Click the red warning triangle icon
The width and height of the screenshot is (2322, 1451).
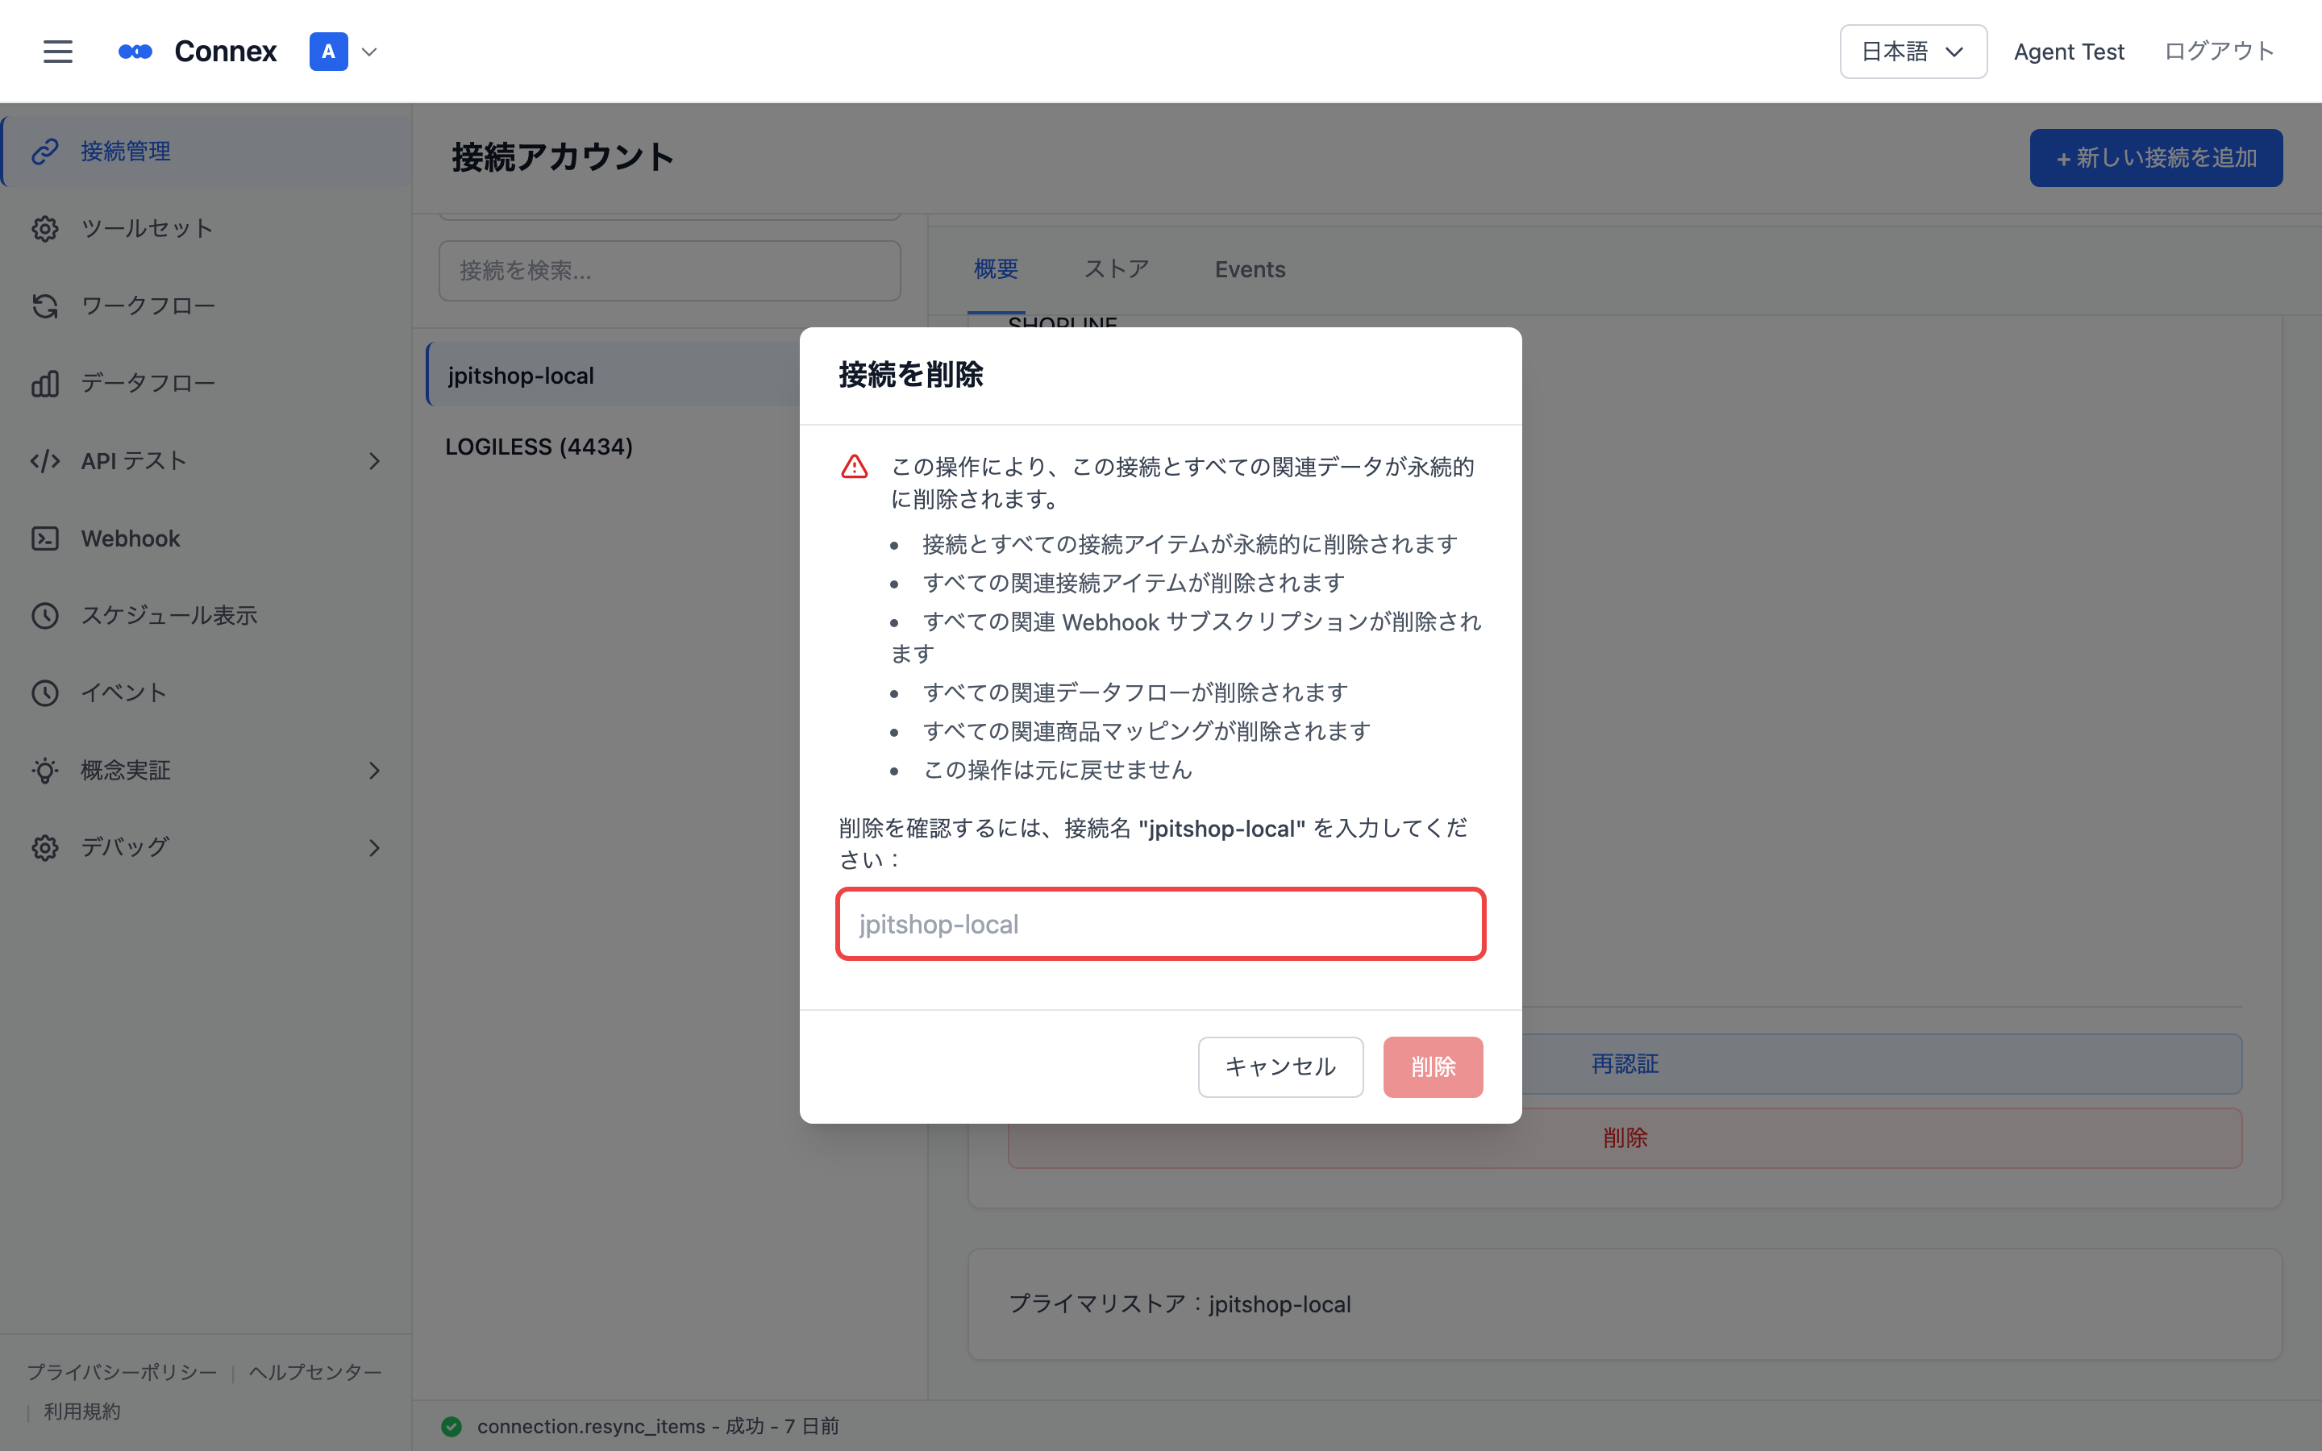854,467
